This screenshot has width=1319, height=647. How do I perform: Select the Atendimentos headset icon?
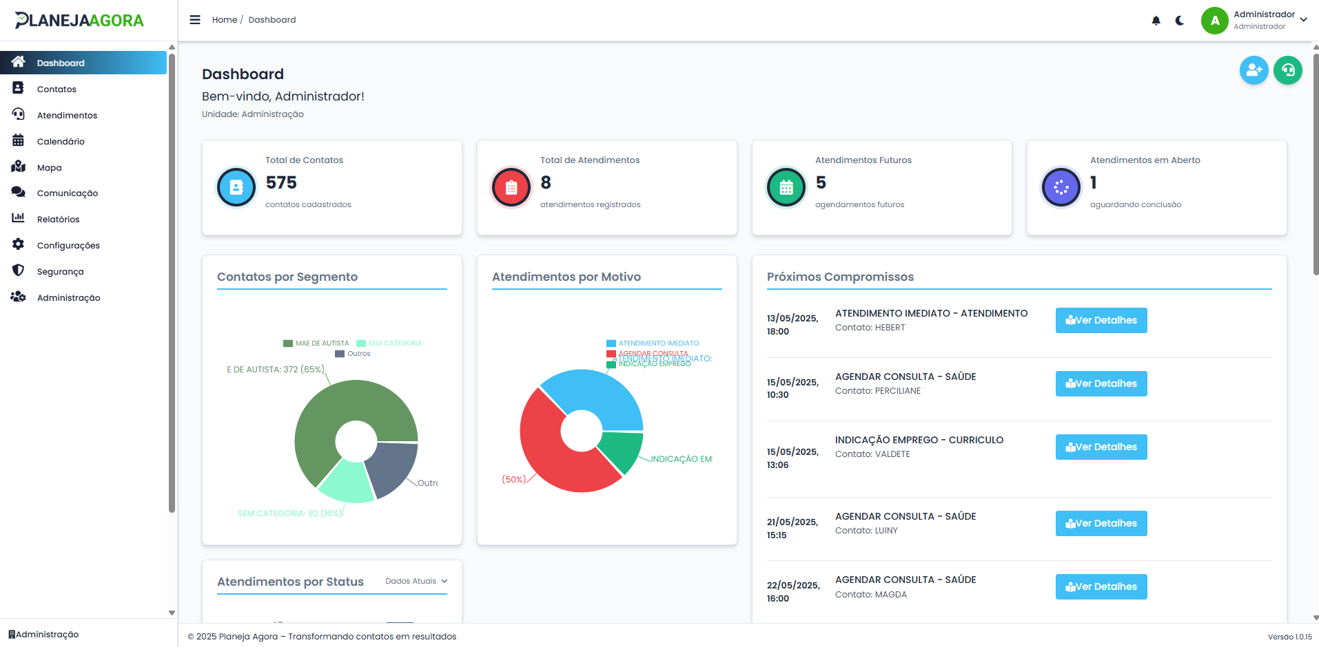click(x=19, y=114)
